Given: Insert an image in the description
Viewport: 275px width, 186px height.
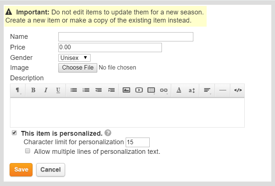Looking at the screenshot, I should click(126, 90).
